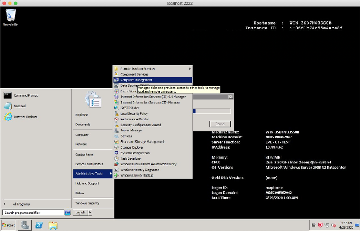The height and width of the screenshot is (231, 360).
Task: Select Computer Management in Administrative Tools
Action: [x=136, y=80]
